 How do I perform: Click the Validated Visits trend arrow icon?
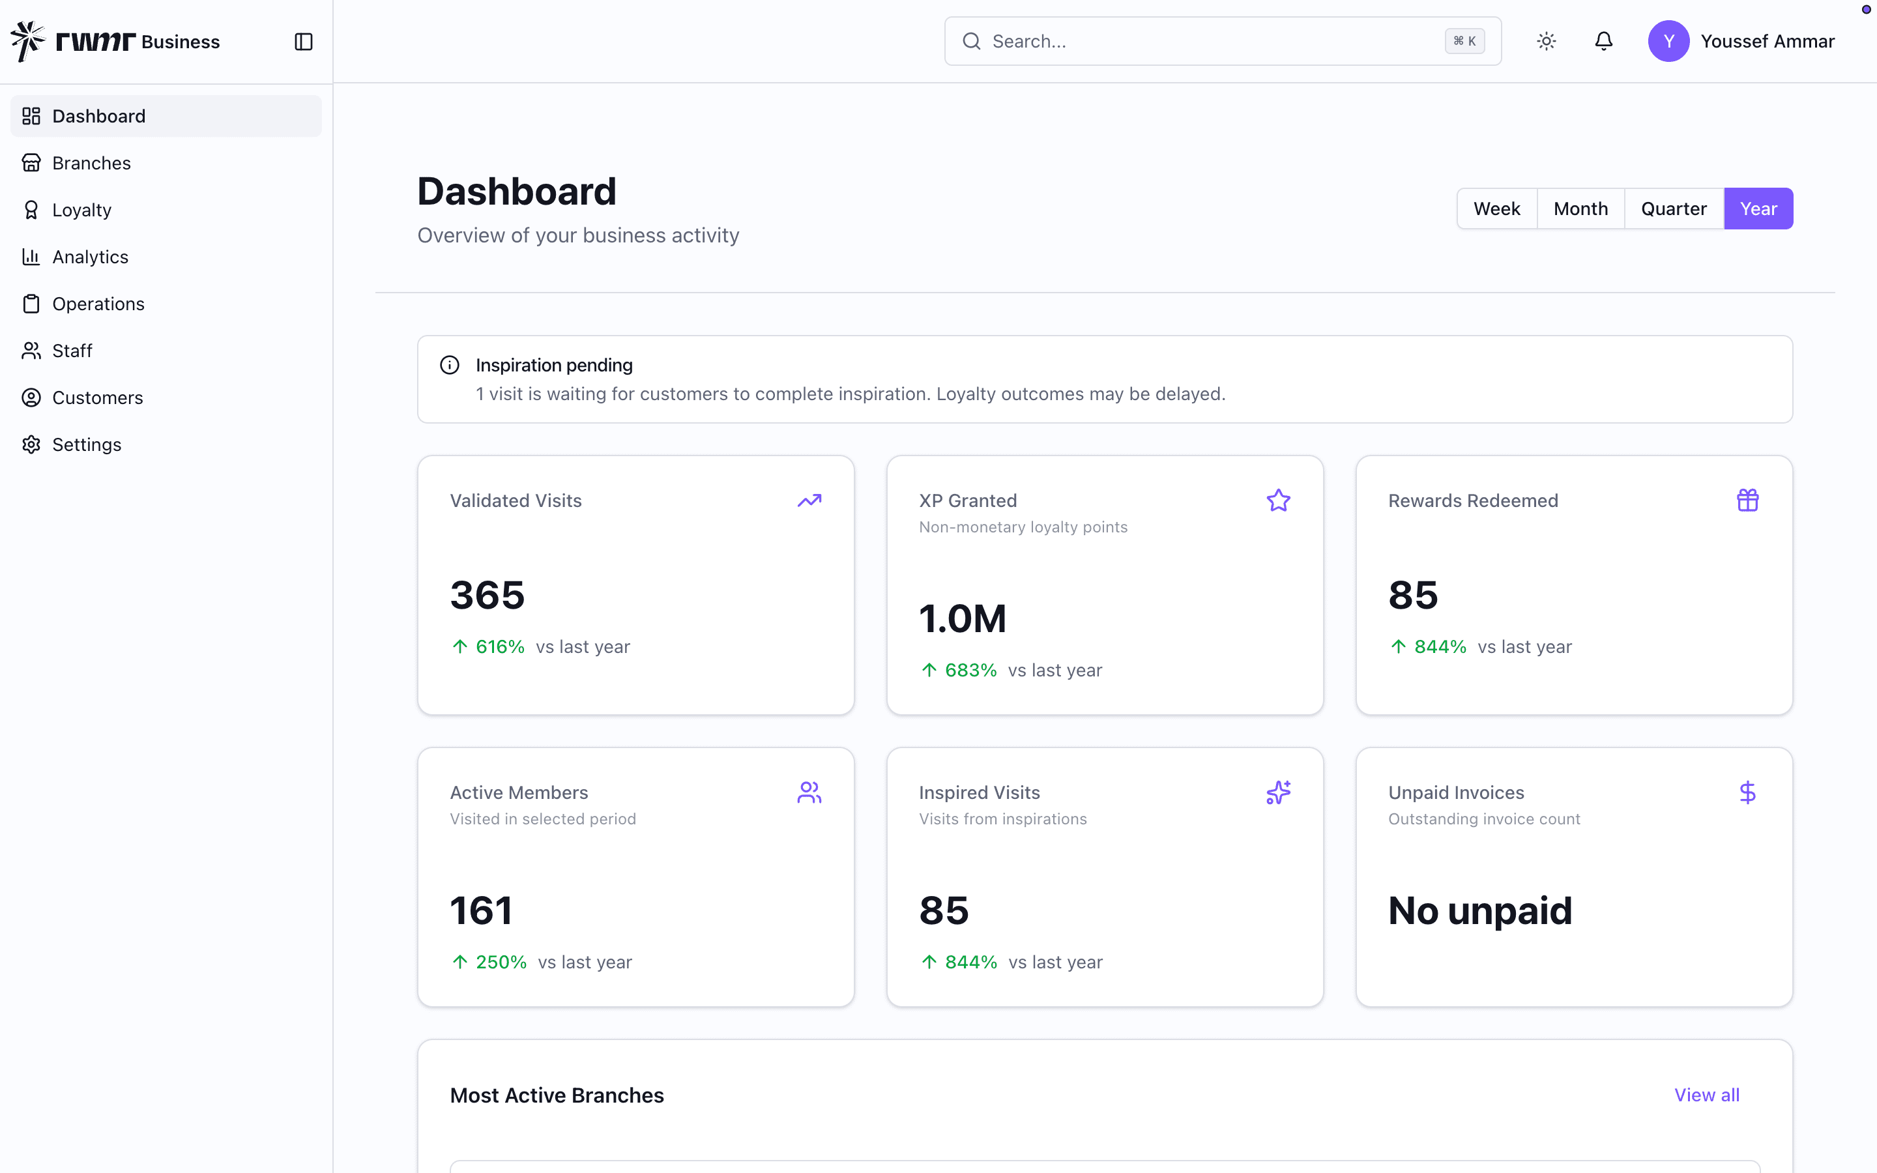[x=809, y=500]
